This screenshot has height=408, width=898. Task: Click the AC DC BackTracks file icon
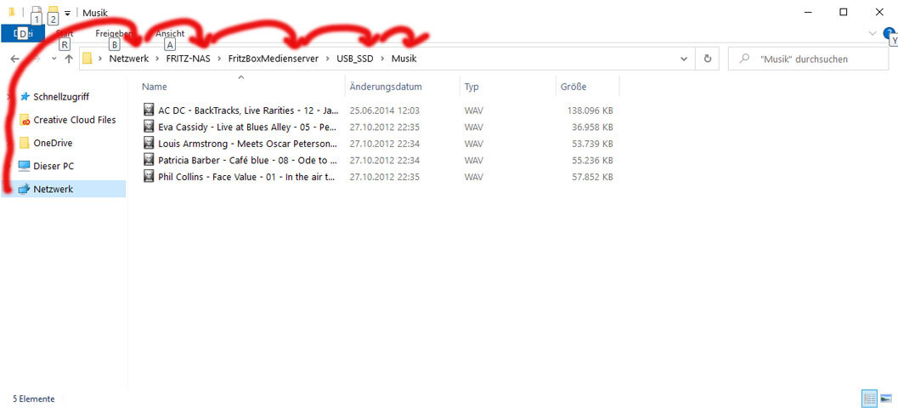(150, 110)
